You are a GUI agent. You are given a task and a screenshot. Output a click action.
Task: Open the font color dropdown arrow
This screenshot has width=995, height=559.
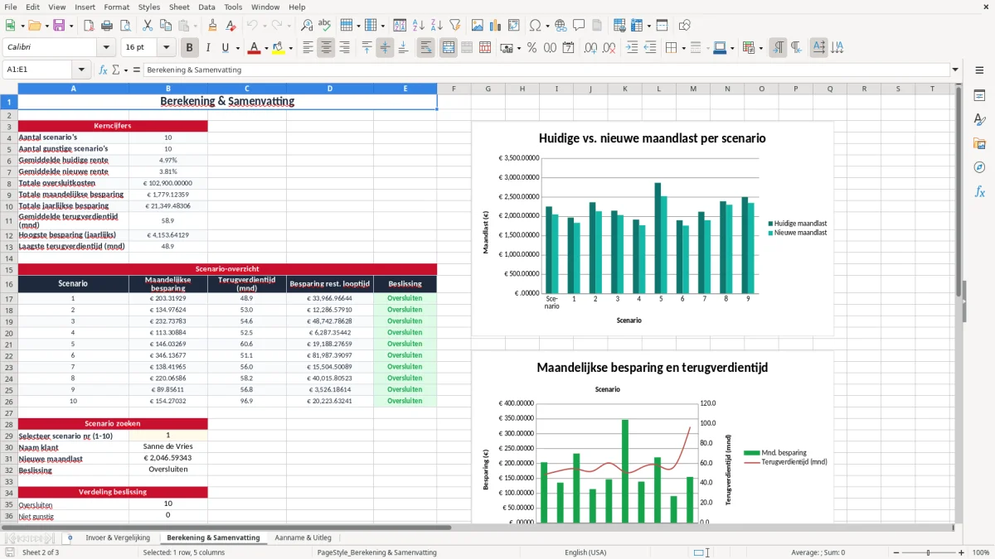(x=267, y=48)
